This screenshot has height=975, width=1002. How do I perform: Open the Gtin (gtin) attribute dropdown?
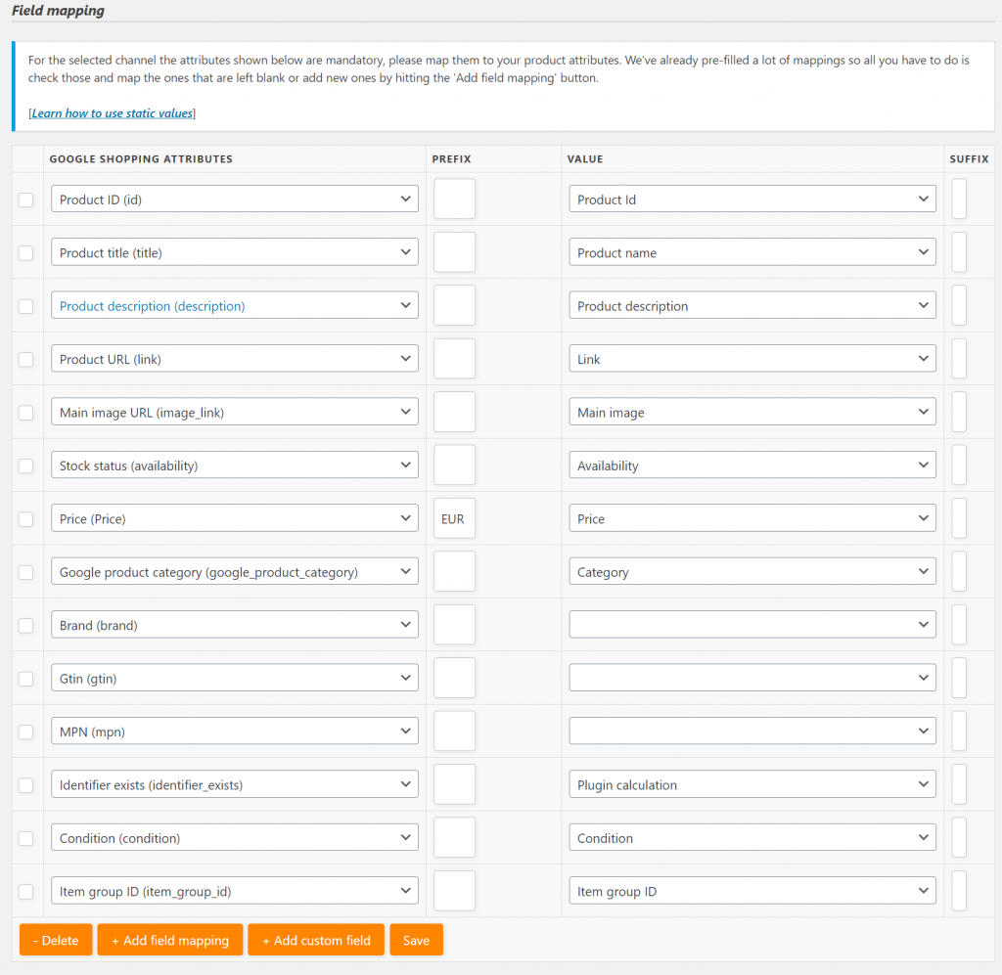(235, 678)
